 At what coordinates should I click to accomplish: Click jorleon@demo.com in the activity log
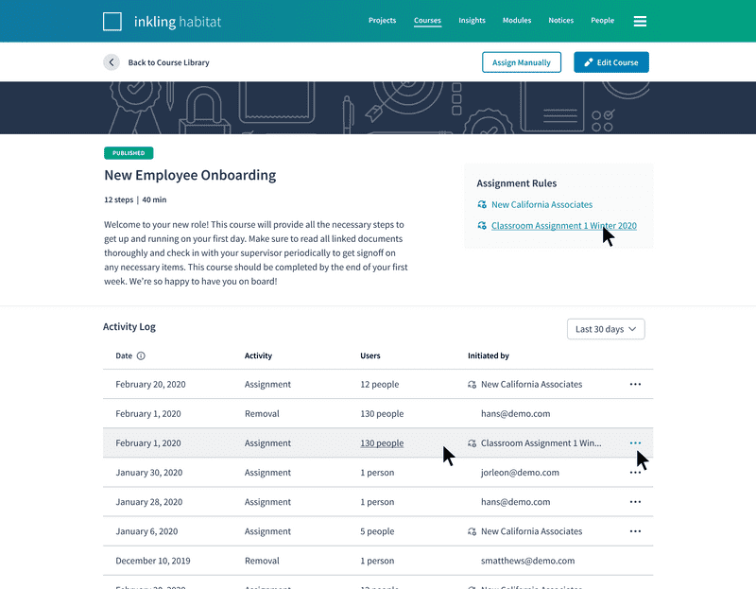520,473
